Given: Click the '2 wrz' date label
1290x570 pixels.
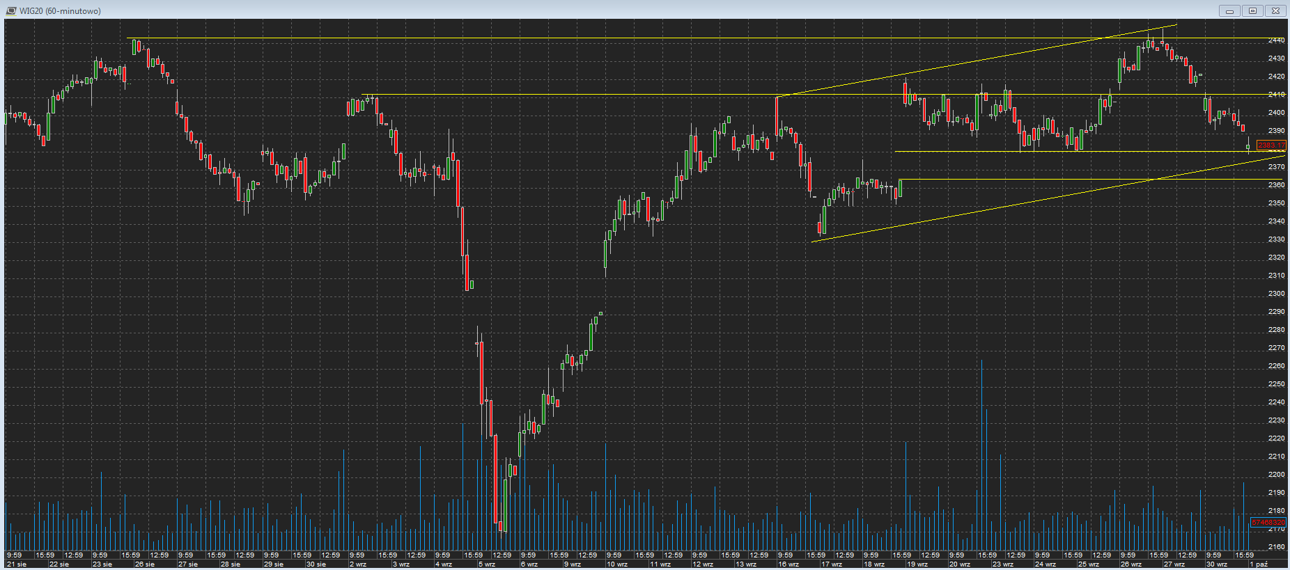Looking at the screenshot, I should tap(359, 564).
